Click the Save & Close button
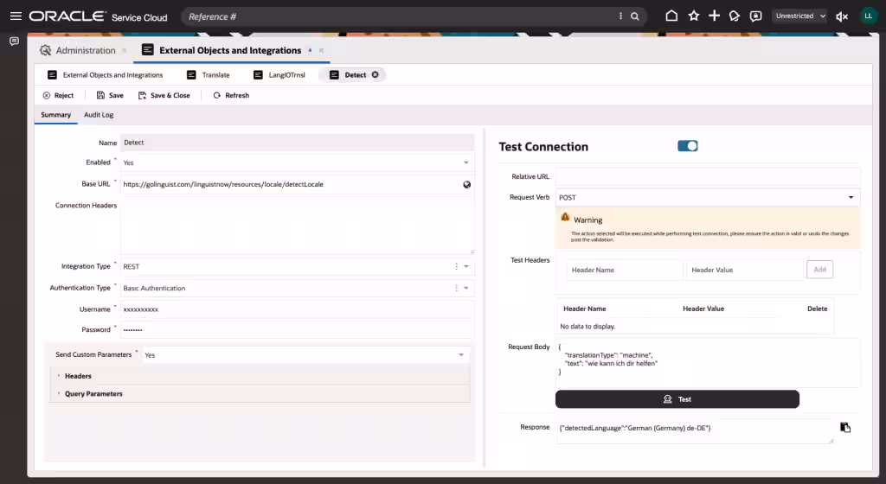The height and width of the screenshot is (484, 886). point(164,95)
